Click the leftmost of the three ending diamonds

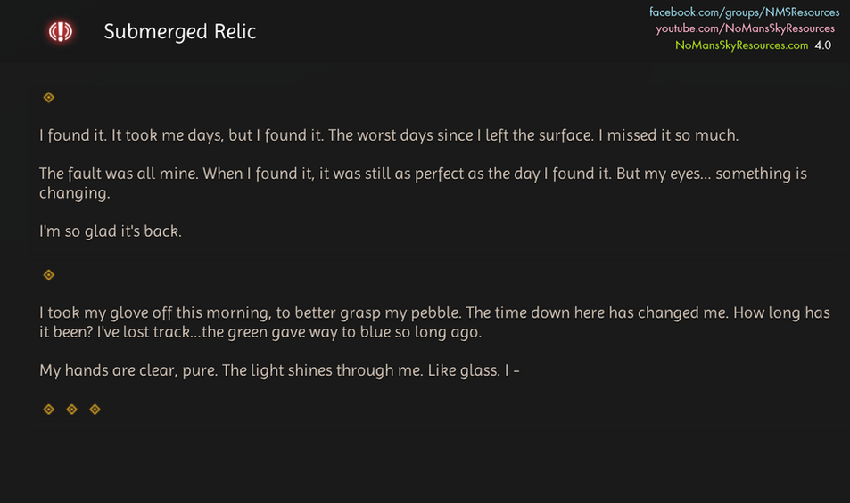49,410
